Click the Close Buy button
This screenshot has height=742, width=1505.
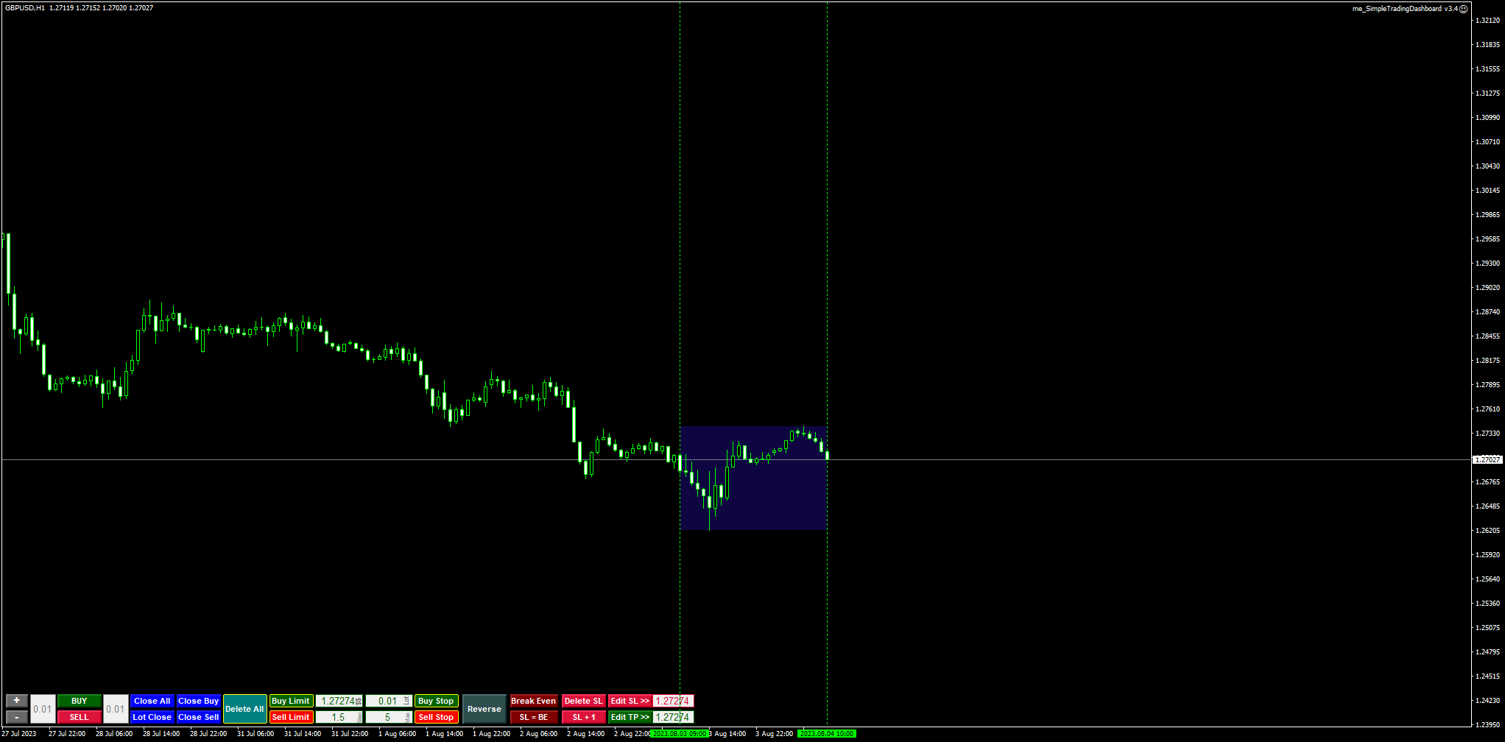click(x=198, y=701)
